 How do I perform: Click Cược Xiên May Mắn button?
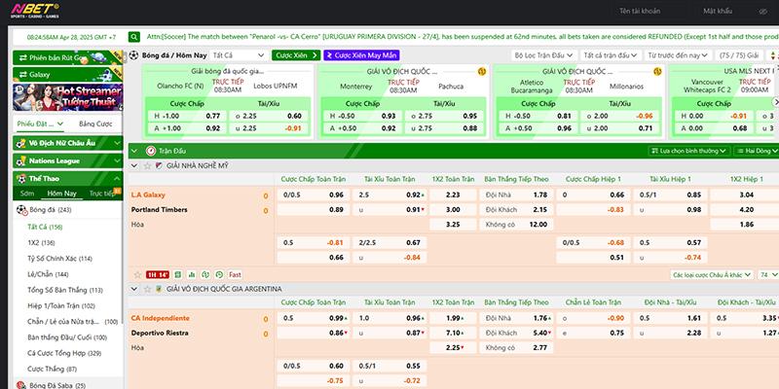click(x=361, y=55)
